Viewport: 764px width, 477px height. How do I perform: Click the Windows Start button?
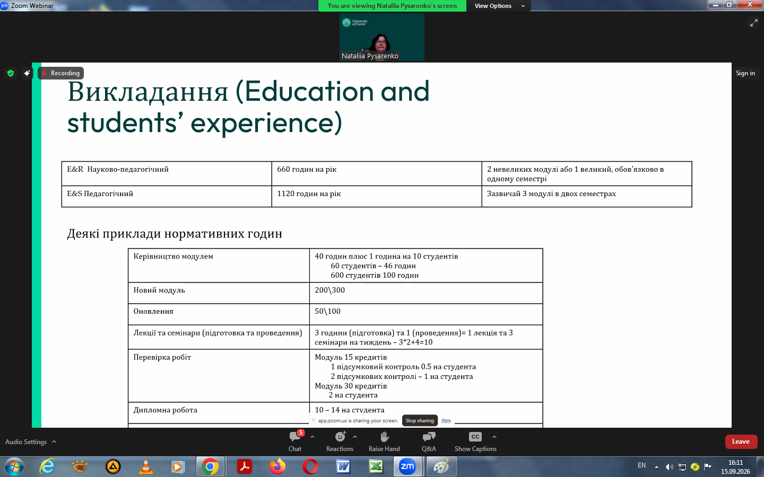coord(14,467)
